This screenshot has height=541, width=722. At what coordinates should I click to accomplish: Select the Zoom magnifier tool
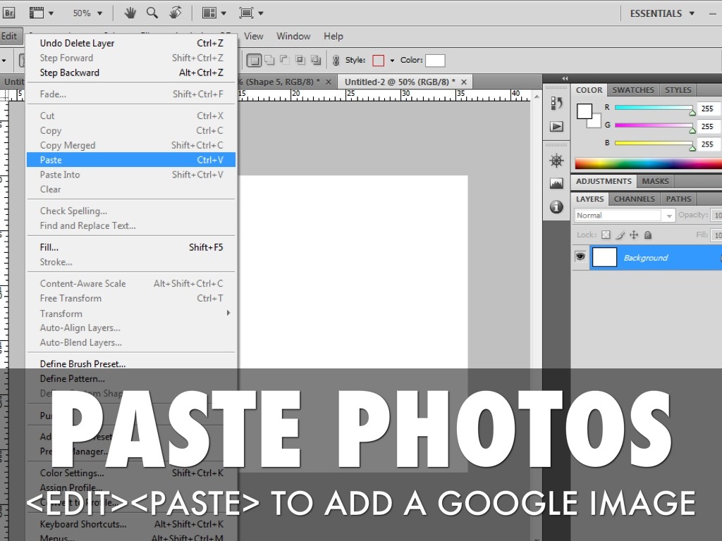(x=152, y=13)
